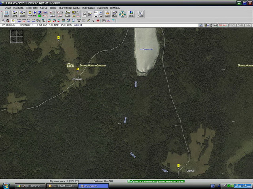Image resolution: width=253 pixels, height=189 pixels.
Task: Click the Выйти (Exit) toolbar icon
Action: pyautogui.click(x=6, y=14)
